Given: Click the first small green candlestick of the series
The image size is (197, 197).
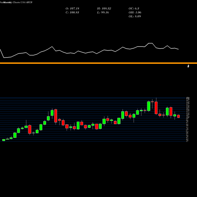Looking at the screenshot, I should coord(4,140).
